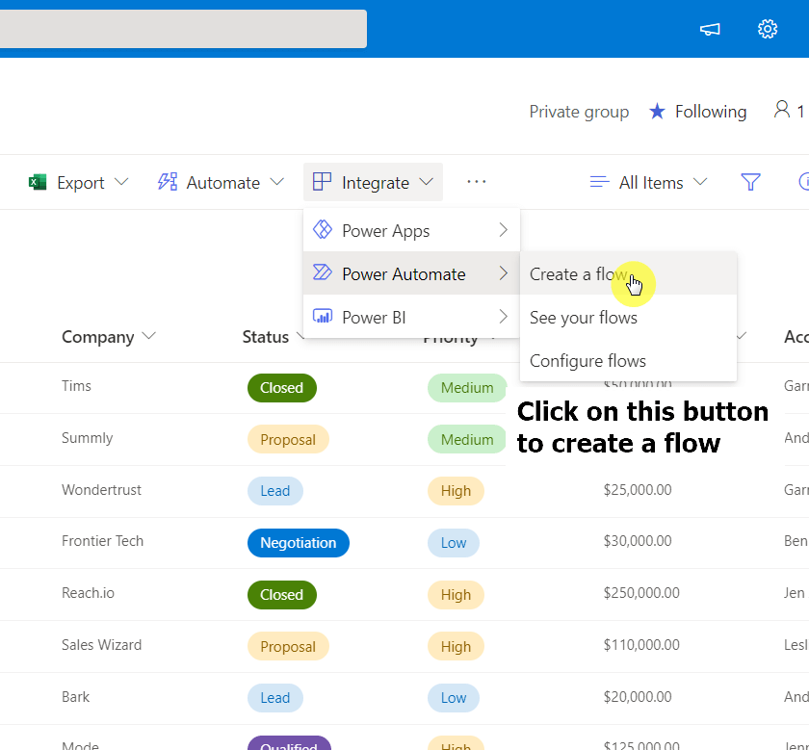This screenshot has width=809, height=750.
Task: Click Medium priority pill for Summly
Action: point(467,439)
